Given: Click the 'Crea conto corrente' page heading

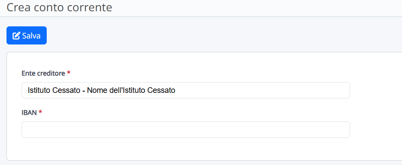Looking at the screenshot, I should tap(59, 7).
